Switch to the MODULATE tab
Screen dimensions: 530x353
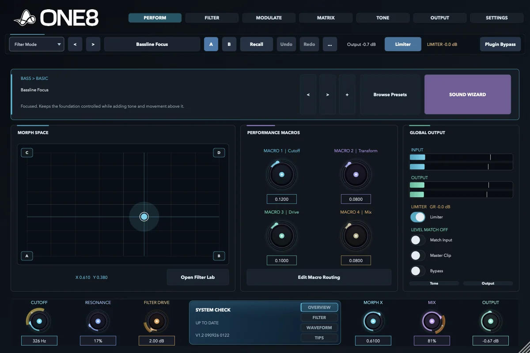(269, 18)
